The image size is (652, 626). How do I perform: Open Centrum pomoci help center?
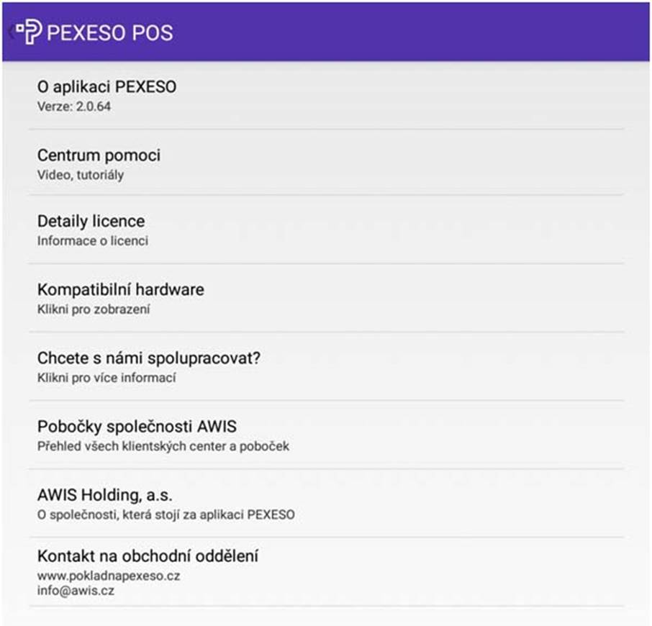(x=327, y=163)
